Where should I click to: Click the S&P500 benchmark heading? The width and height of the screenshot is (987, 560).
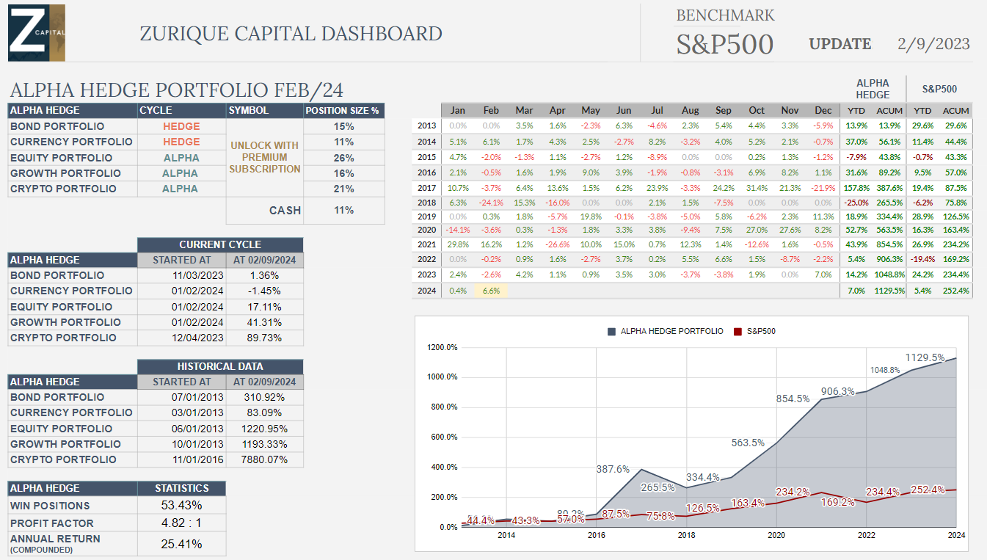[725, 45]
